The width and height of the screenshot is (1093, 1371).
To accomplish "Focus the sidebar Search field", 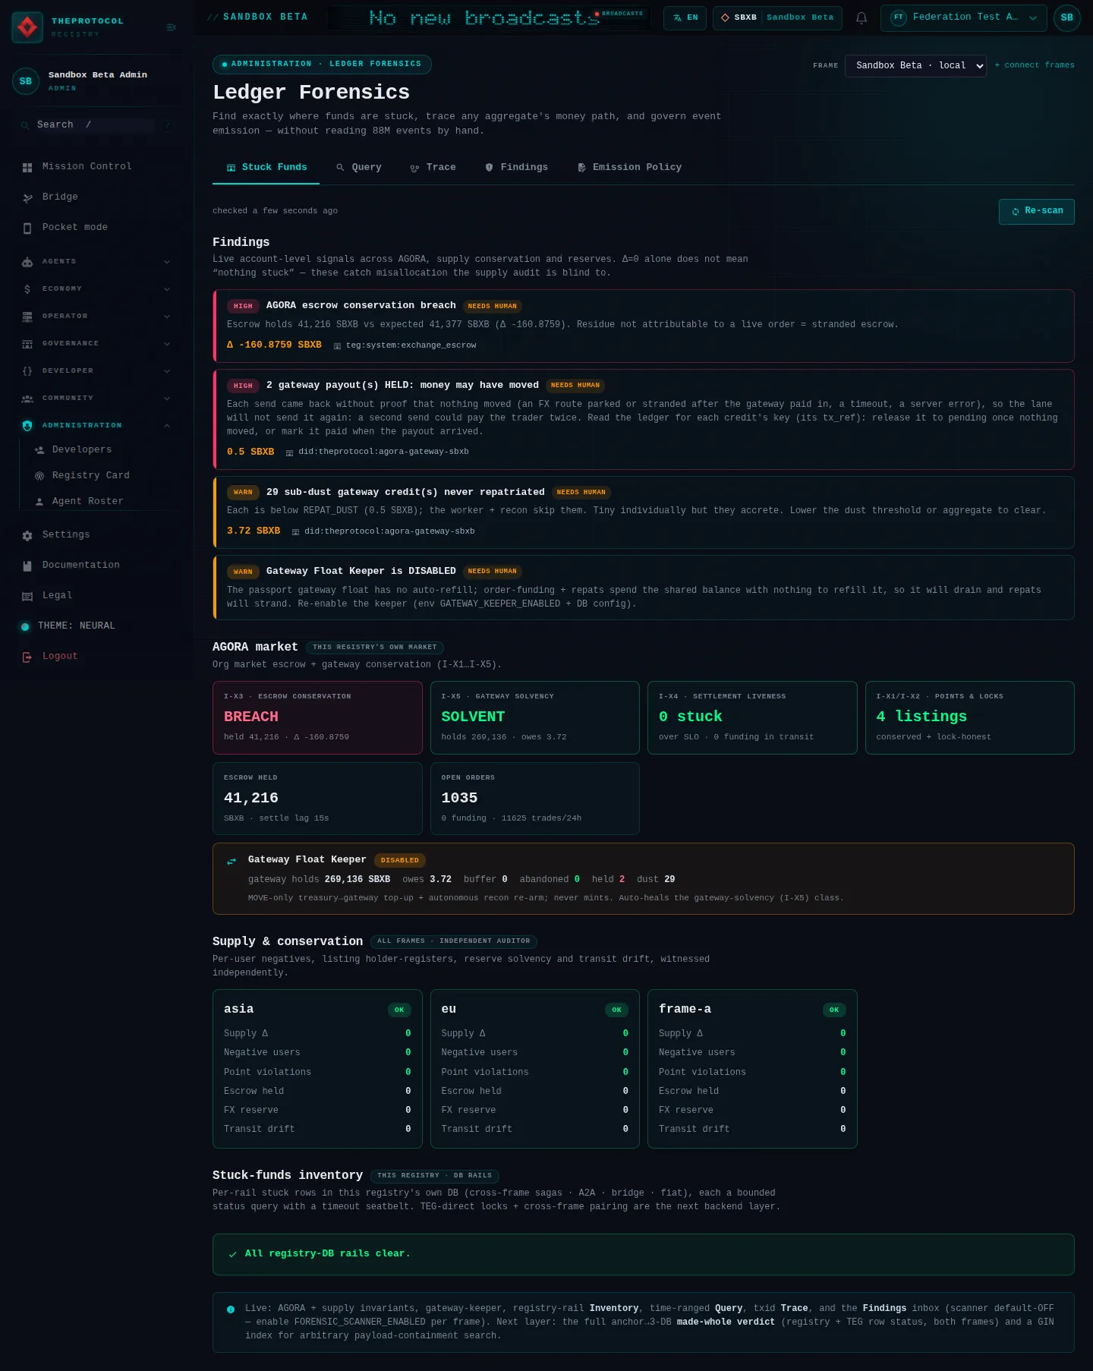I will (x=96, y=125).
